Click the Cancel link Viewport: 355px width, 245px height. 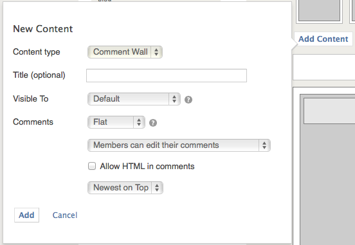click(65, 215)
